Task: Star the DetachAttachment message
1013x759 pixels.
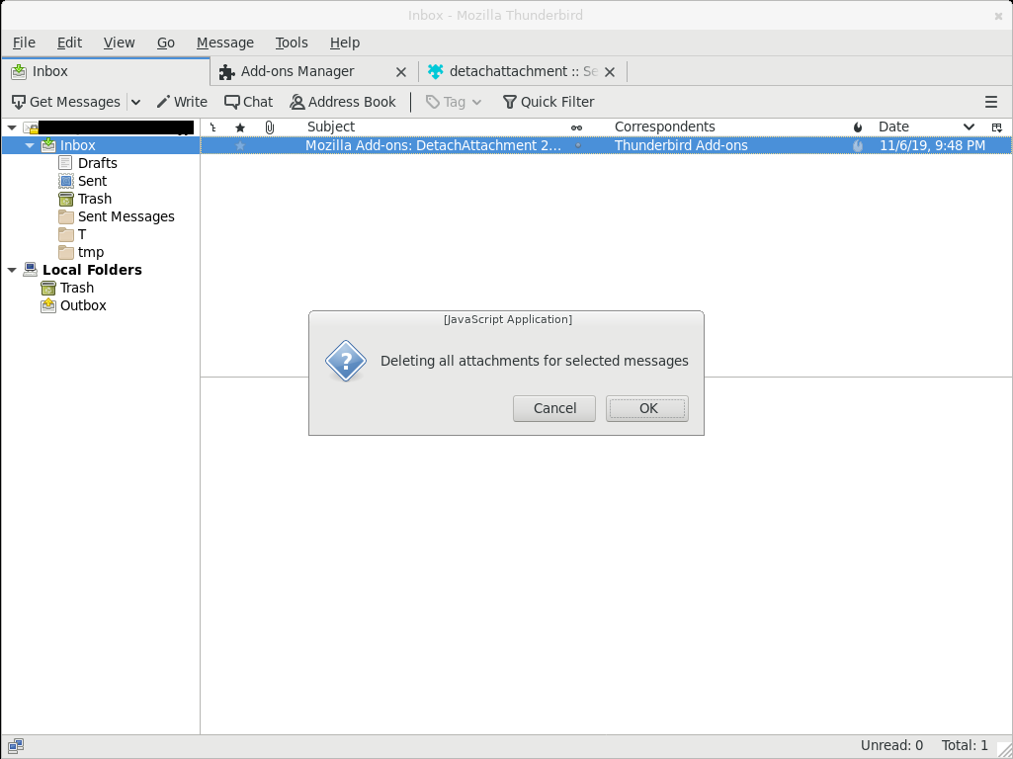Action: (240, 145)
